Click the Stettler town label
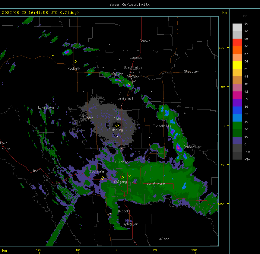This screenshot has height=254, width=260. [x=191, y=71]
